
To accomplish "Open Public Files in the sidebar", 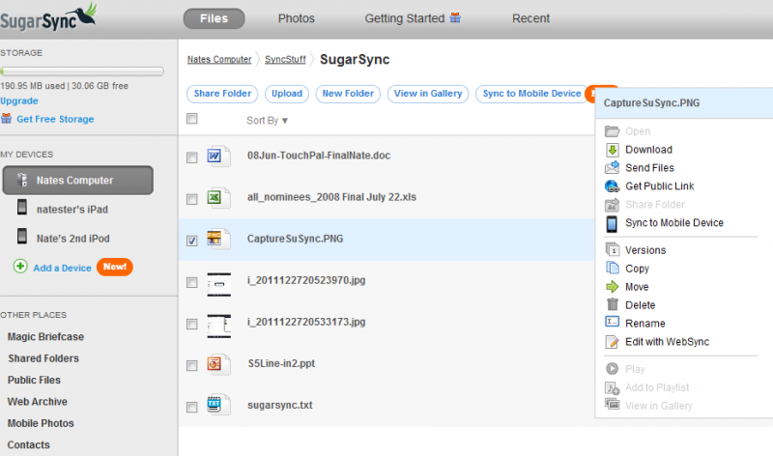I will 34,380.
